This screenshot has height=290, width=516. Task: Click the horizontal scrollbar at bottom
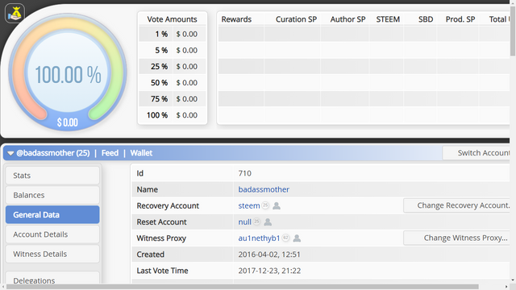242,287
